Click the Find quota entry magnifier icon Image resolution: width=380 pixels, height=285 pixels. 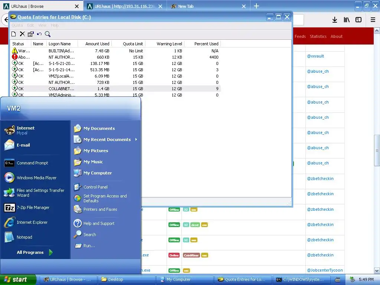click(x=48, y=34)
